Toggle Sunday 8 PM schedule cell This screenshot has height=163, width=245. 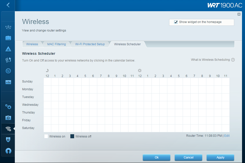click(x=202, y=82)
